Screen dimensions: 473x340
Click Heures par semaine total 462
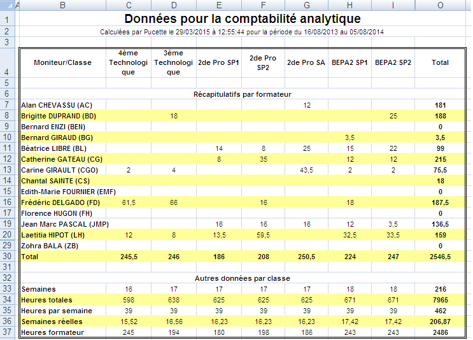(x=440, y=311)
